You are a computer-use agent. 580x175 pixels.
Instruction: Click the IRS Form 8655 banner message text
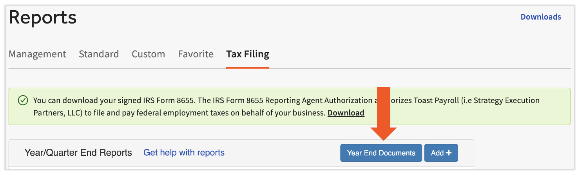tap(196, 100)
